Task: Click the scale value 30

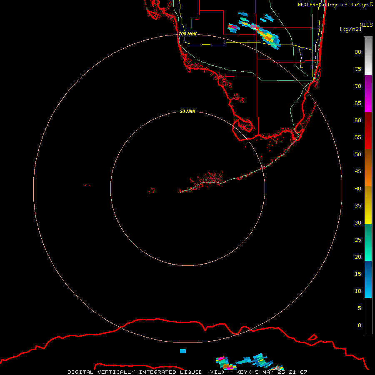Action: [x=358, y=223]
